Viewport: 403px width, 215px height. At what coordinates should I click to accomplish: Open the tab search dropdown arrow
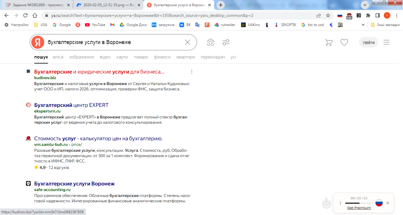[365, 5]
